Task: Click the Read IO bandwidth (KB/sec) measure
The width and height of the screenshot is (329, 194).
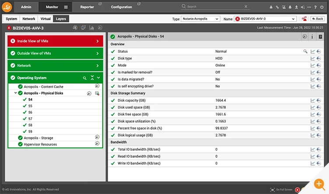Action: (139, 156)
